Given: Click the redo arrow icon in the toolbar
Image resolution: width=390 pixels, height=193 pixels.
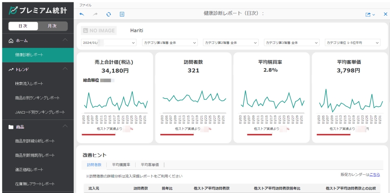Looking at the screenshot, I should (95, 14).
